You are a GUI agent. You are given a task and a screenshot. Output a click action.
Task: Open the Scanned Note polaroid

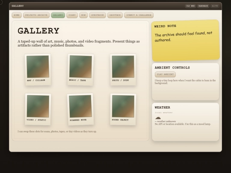[80, 109]
